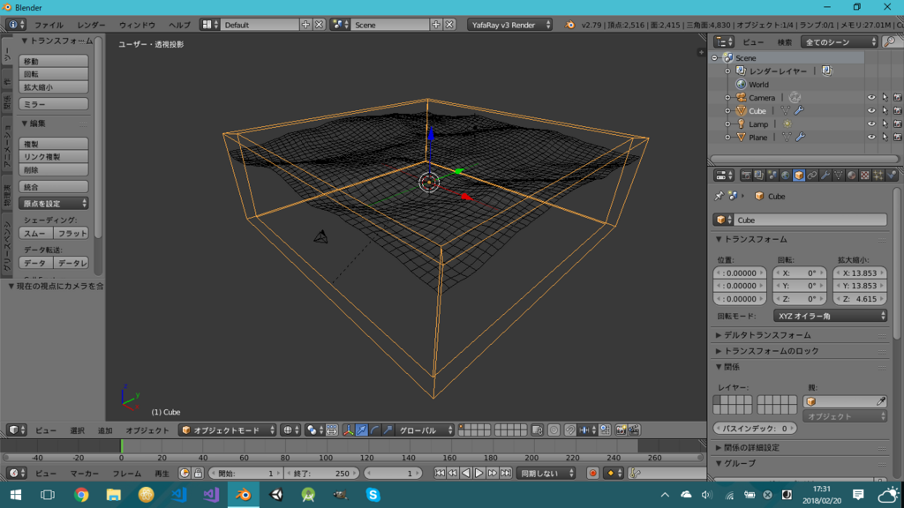904x508 pixels.
Task: Click the 回転 button in tool shelf
Action: (54, 74)
